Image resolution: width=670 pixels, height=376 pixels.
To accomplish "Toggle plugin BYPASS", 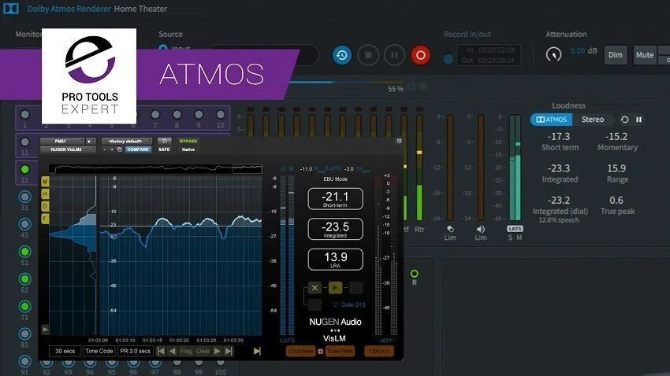I will 188,141.
